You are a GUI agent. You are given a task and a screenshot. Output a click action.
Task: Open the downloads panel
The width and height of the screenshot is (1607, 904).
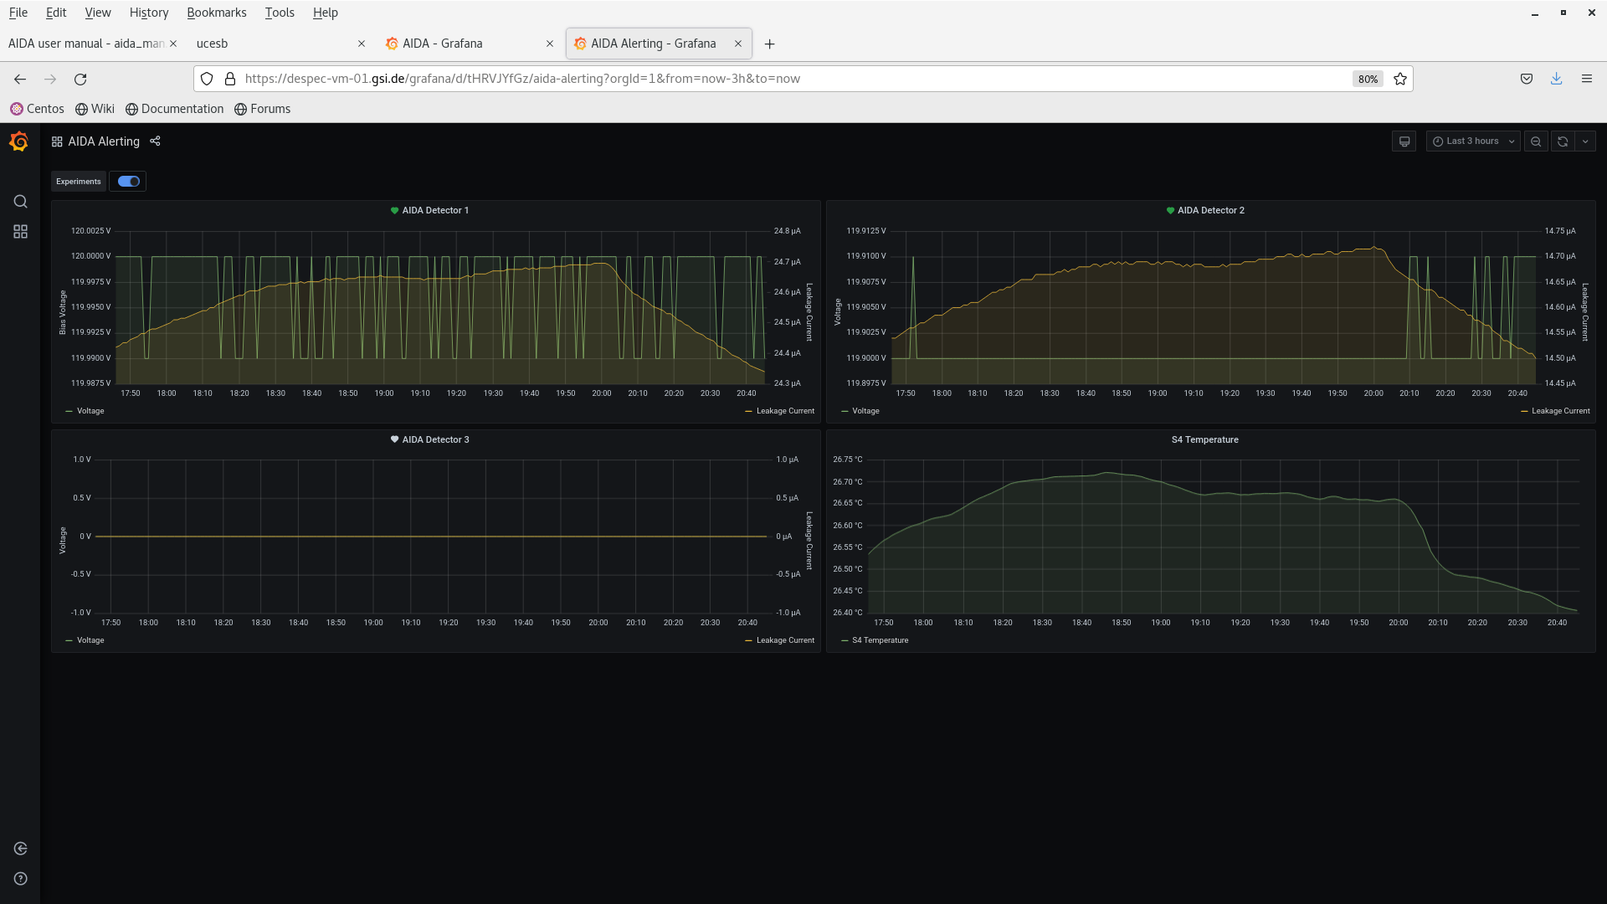tap(1557, 79)
